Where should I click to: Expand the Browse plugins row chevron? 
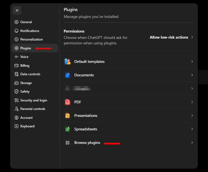(x=192, y=143)
